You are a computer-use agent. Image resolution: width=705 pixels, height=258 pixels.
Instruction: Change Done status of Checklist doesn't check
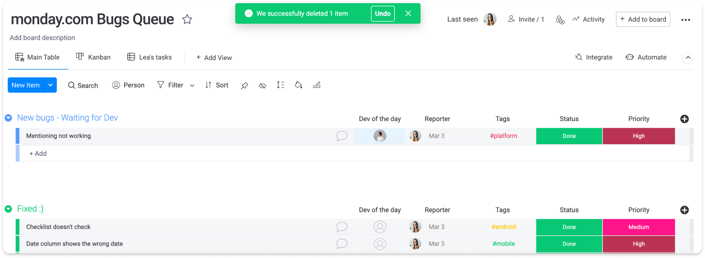tap(569, 227)
